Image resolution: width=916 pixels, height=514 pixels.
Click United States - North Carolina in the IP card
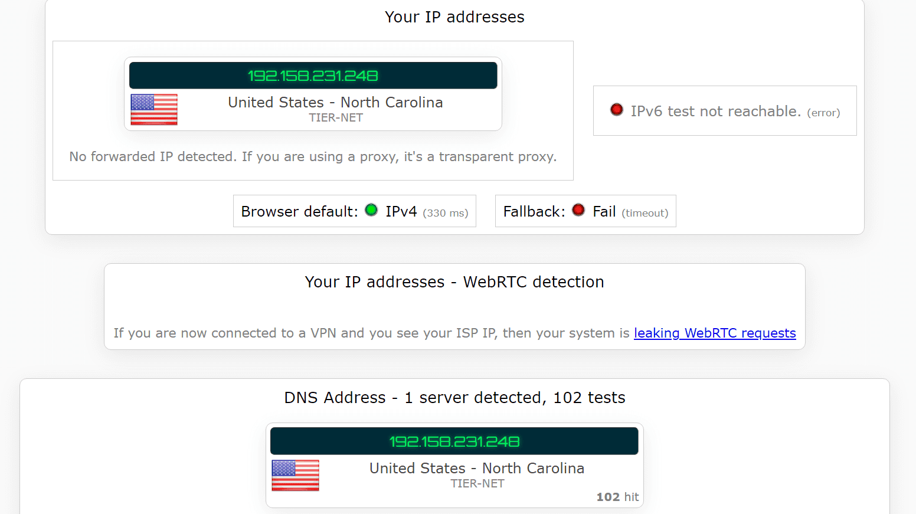336,103
